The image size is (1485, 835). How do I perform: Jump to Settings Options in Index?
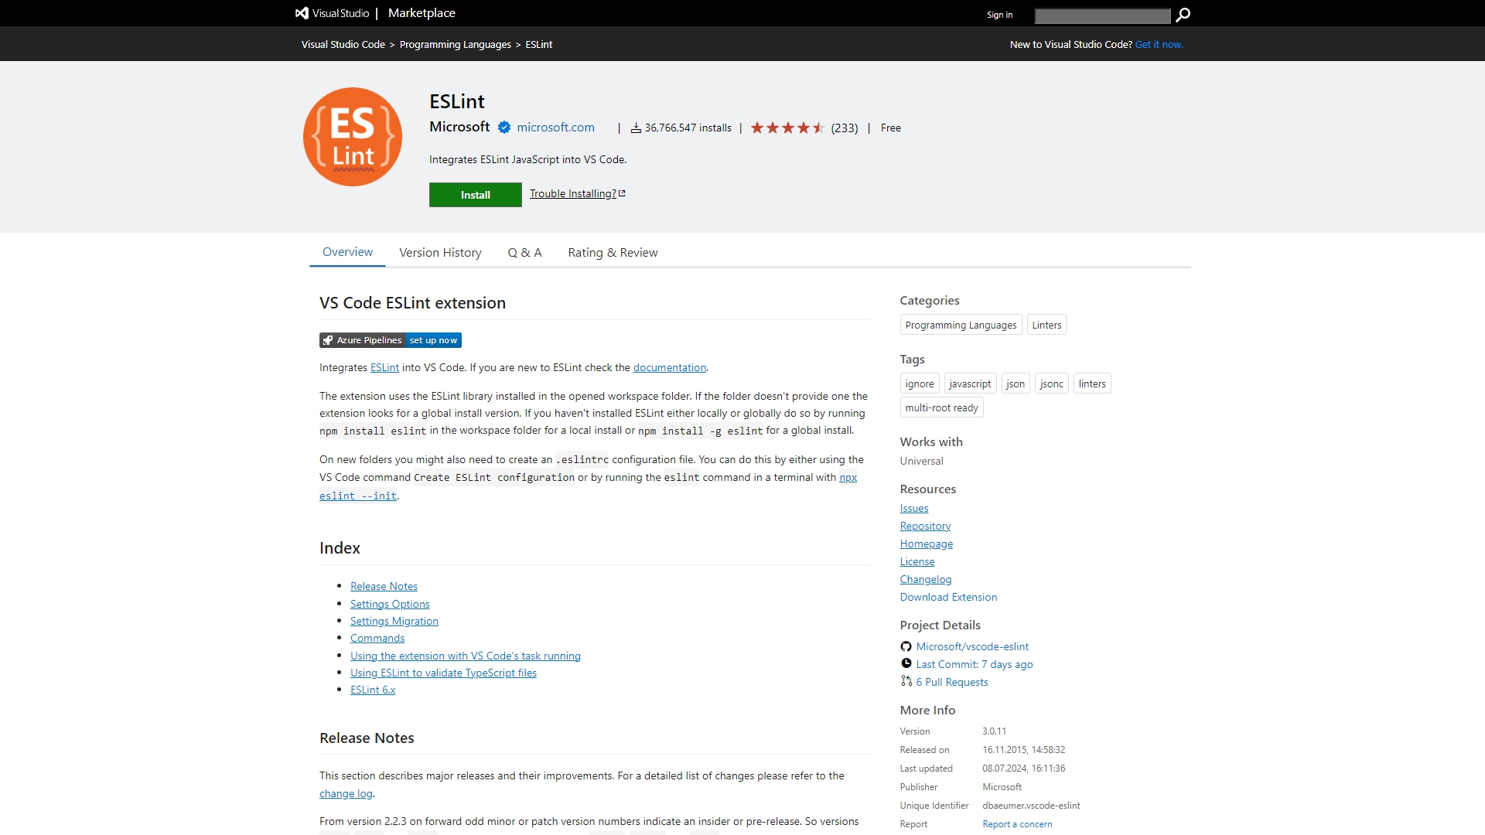390,604
